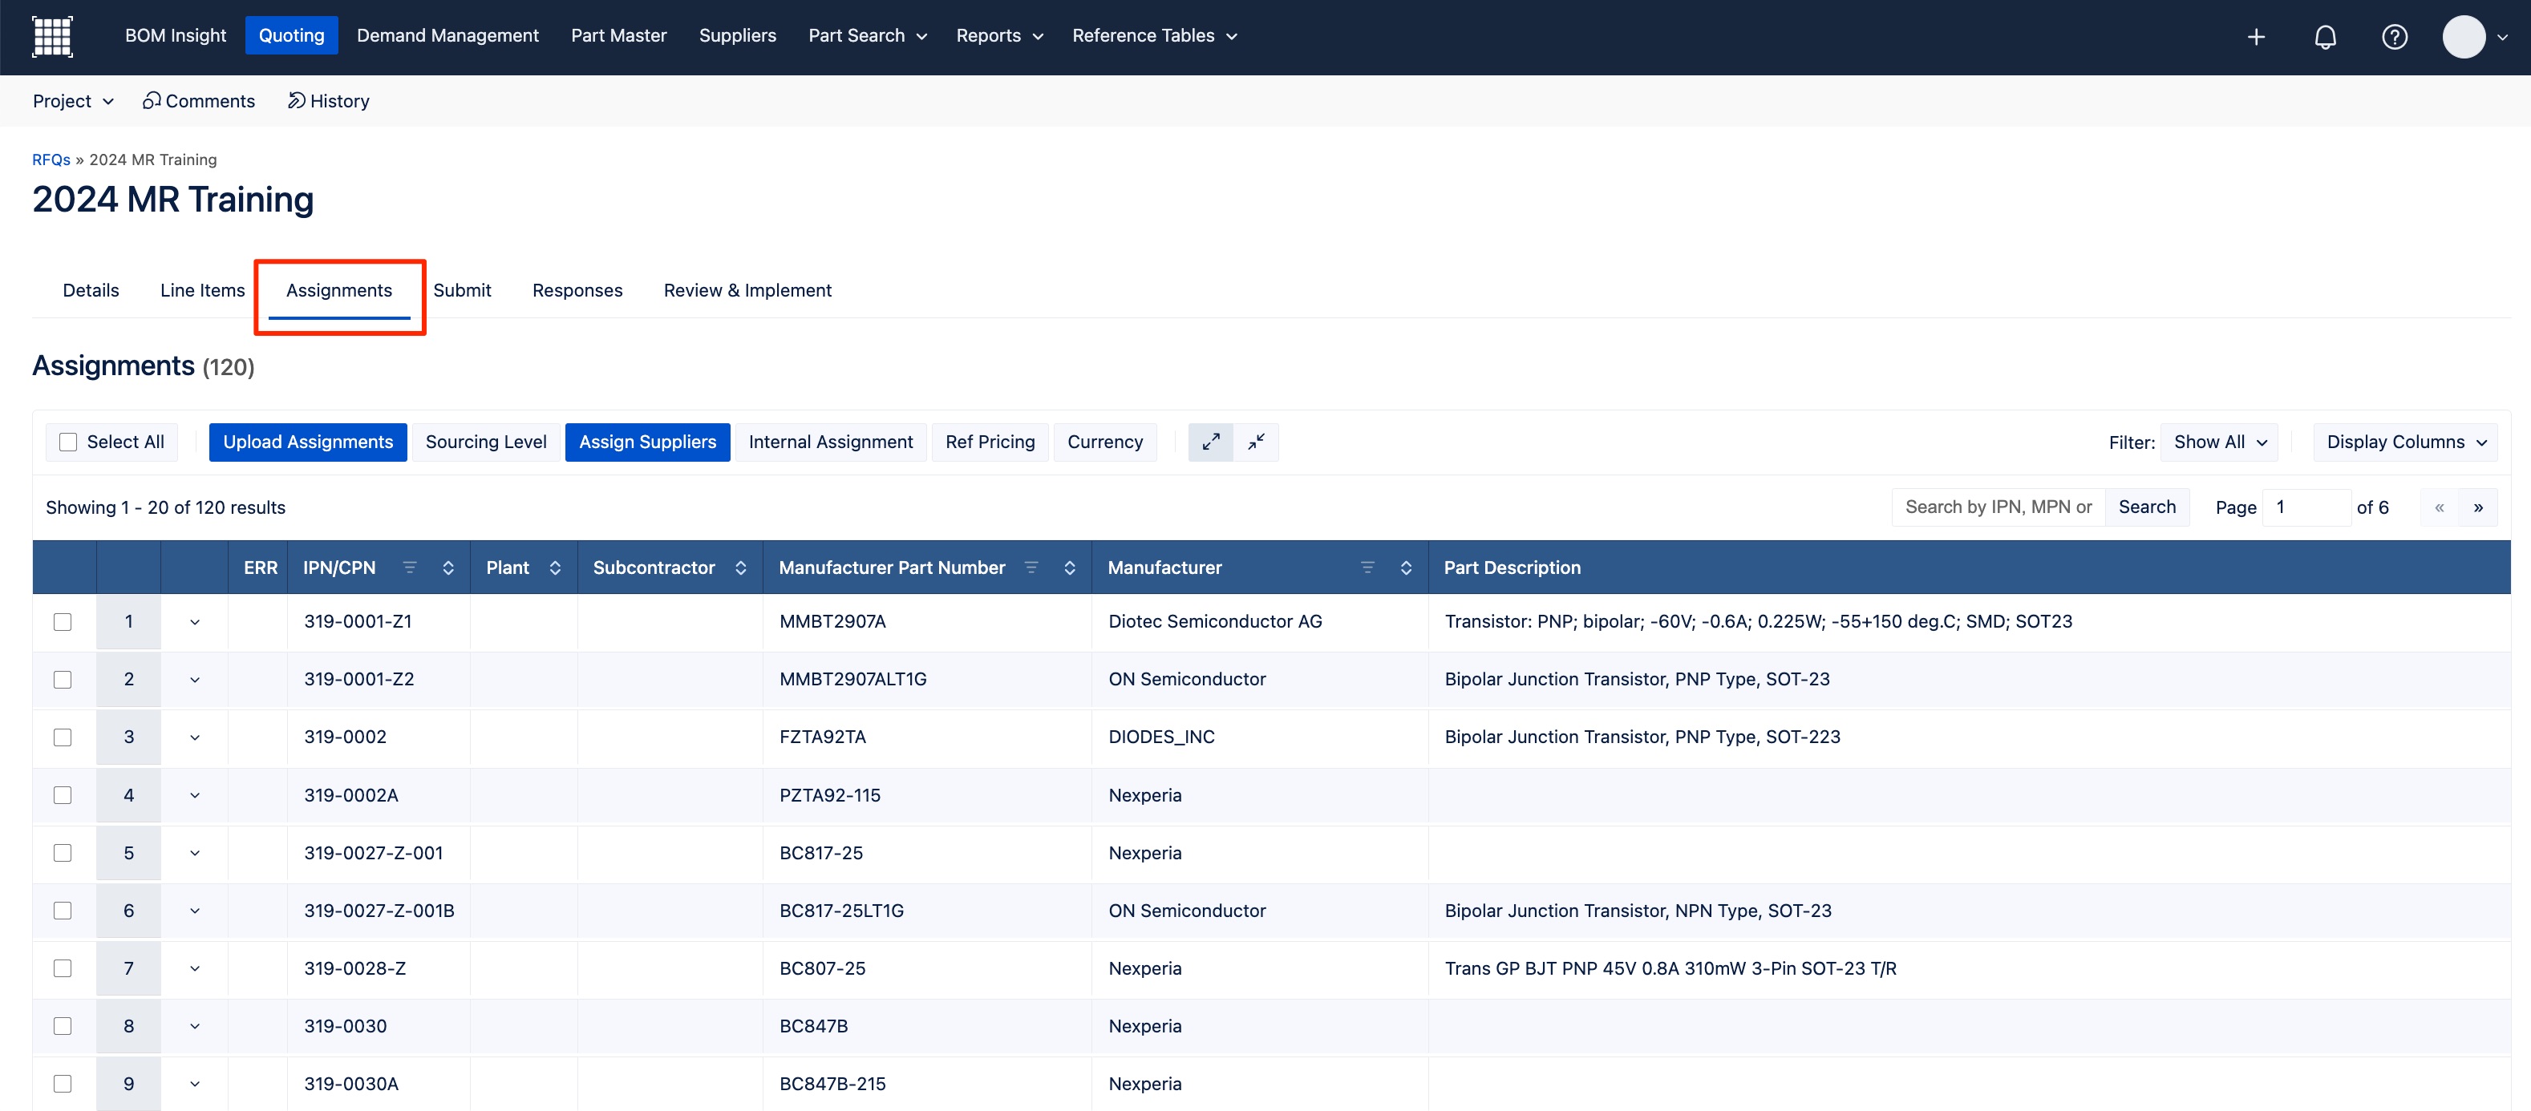The image size is (2531, 1111).
Task: Open Part Master in top navigation
Action: pos(619,36)
